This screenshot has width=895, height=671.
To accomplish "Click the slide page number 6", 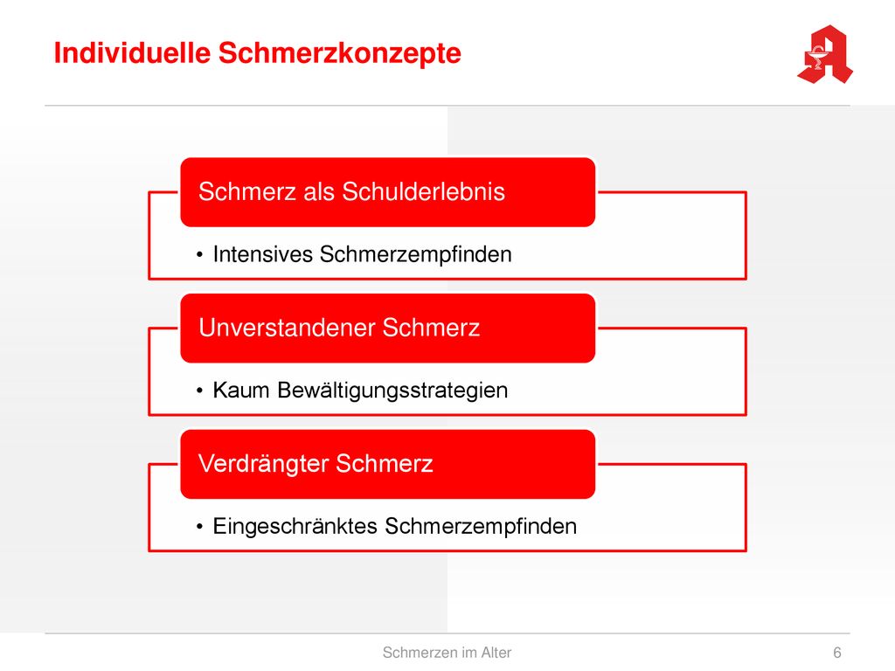I will coord(836,652).
